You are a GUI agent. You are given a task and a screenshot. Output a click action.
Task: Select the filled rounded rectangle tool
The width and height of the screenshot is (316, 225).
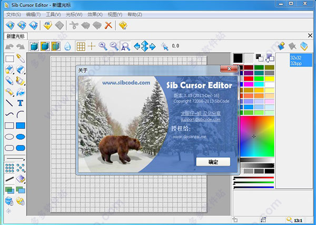tap(21, 148)
